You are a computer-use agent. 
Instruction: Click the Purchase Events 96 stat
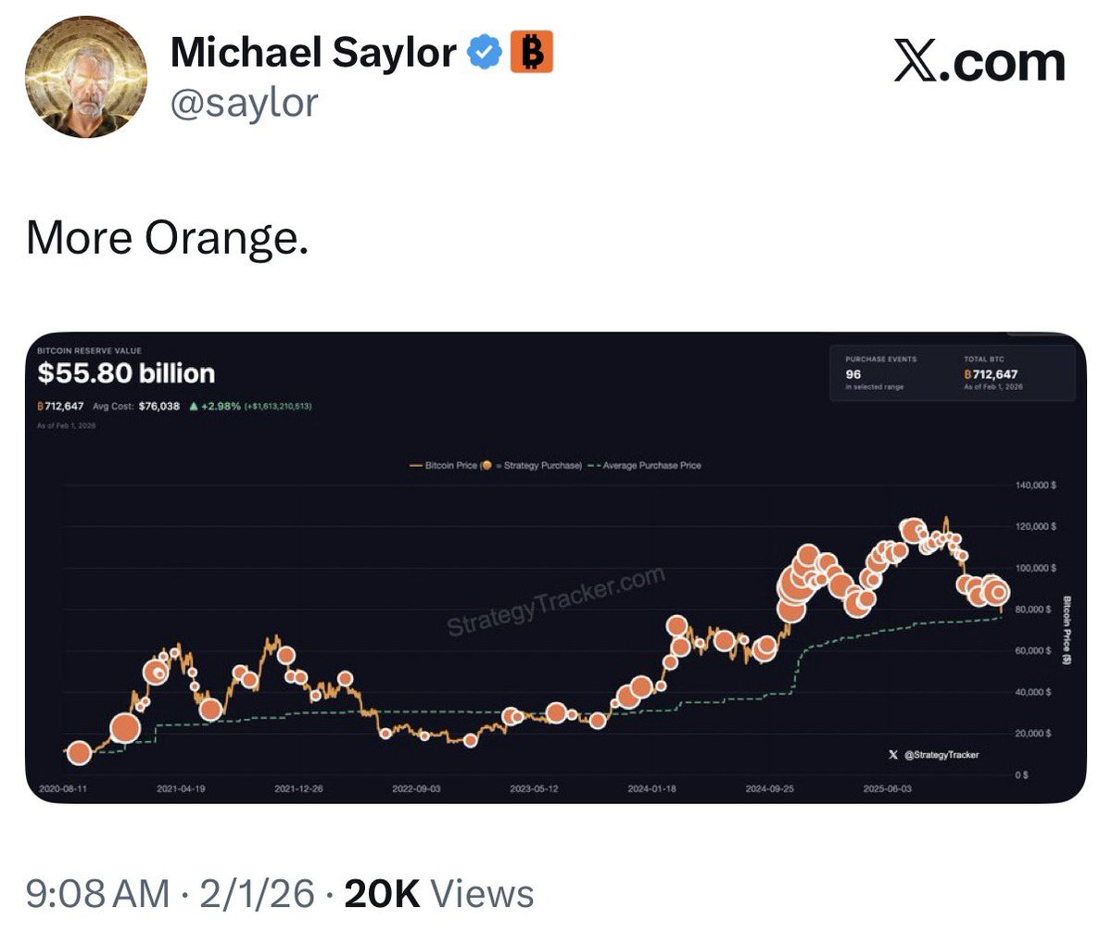pyautogui.click(x=853, y=374)
